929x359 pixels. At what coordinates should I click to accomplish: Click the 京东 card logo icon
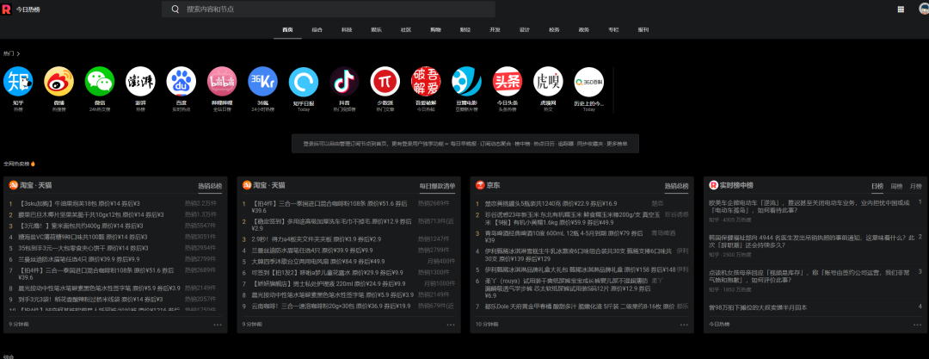coord(480,185)
